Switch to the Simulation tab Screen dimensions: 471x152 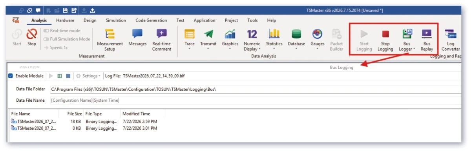click(116, 20)
